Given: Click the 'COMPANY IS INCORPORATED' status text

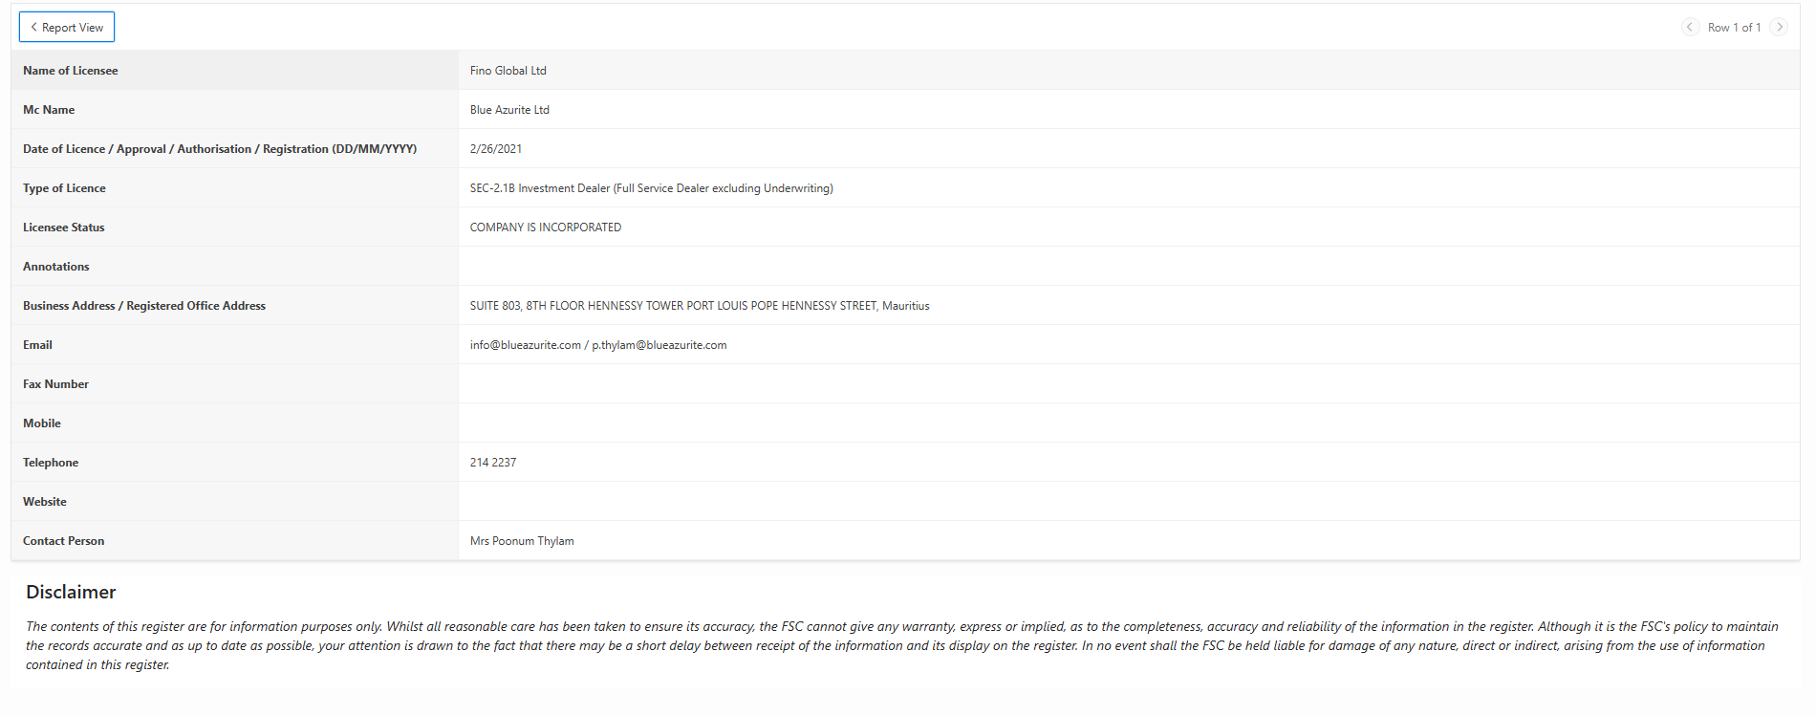Looking at the screenshot, I should click(x=545, y=228).
